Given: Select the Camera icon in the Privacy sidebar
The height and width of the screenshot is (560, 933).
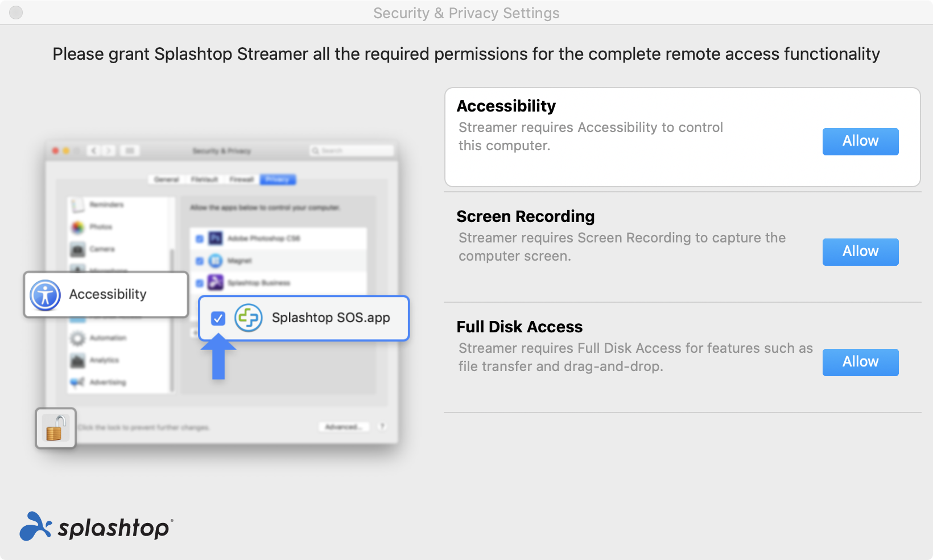Looking at the screenshot, I should point(78,249).
